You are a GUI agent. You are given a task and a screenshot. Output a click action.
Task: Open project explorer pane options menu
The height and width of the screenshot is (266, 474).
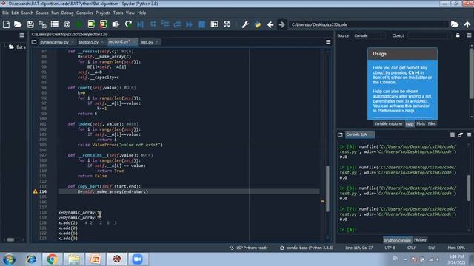click(21, 35)
